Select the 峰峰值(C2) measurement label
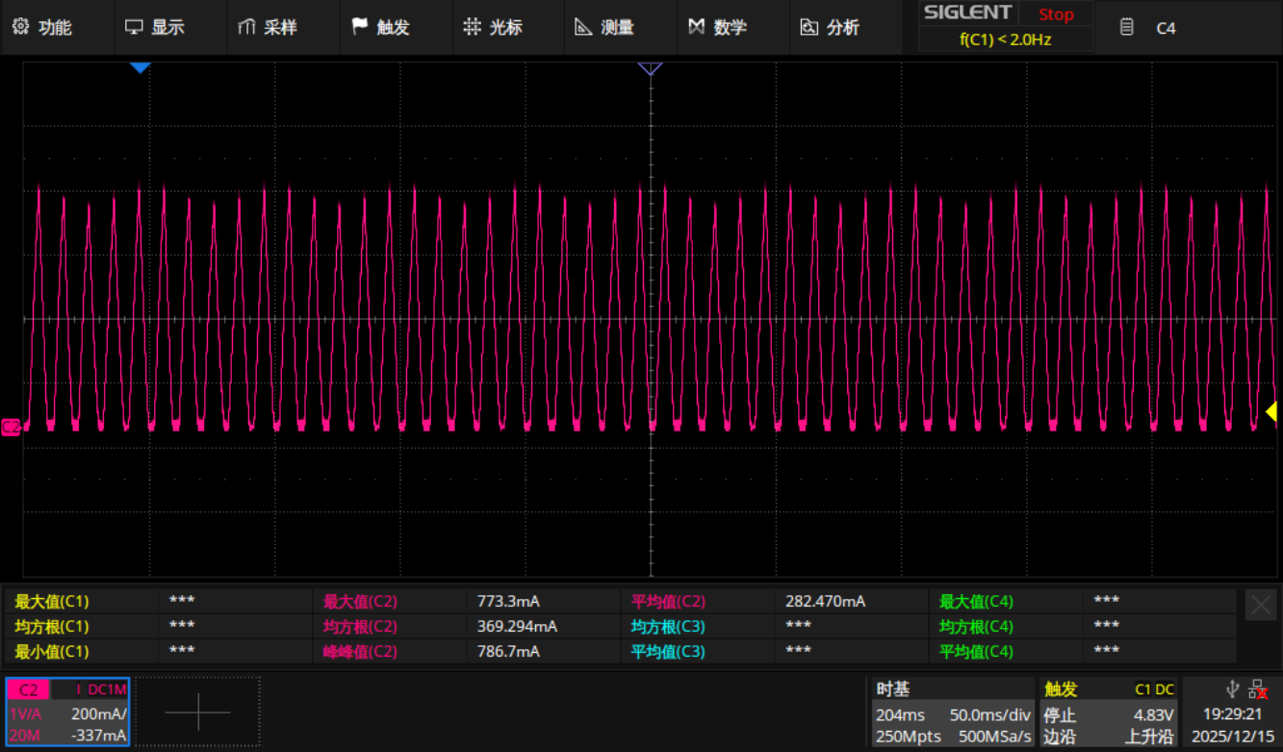1283x752 pixels. click(360, 652)
